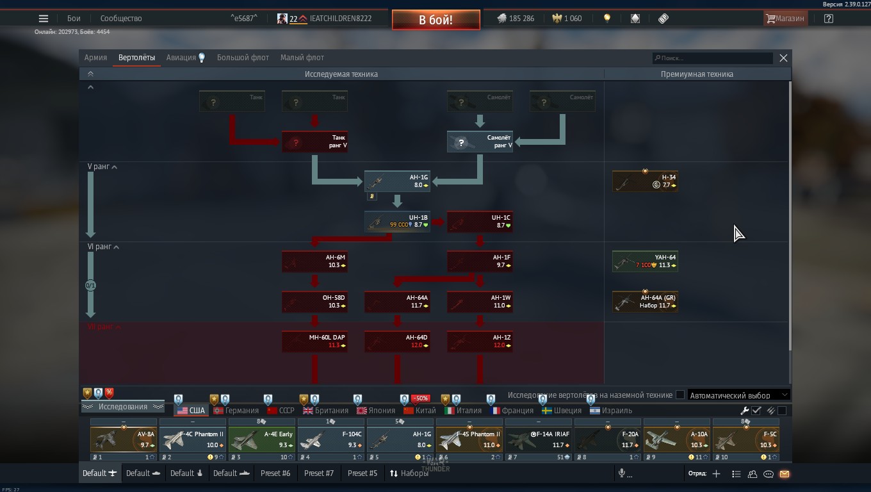Collapse the VII ранг section
This screenshot has width=871, height=492.
coord(104,327)
